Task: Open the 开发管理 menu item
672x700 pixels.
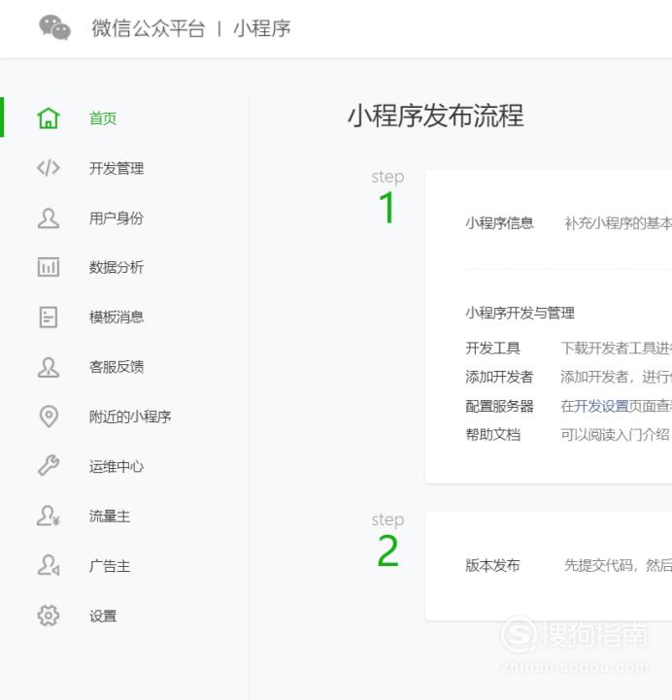Action: pos(117,168)
